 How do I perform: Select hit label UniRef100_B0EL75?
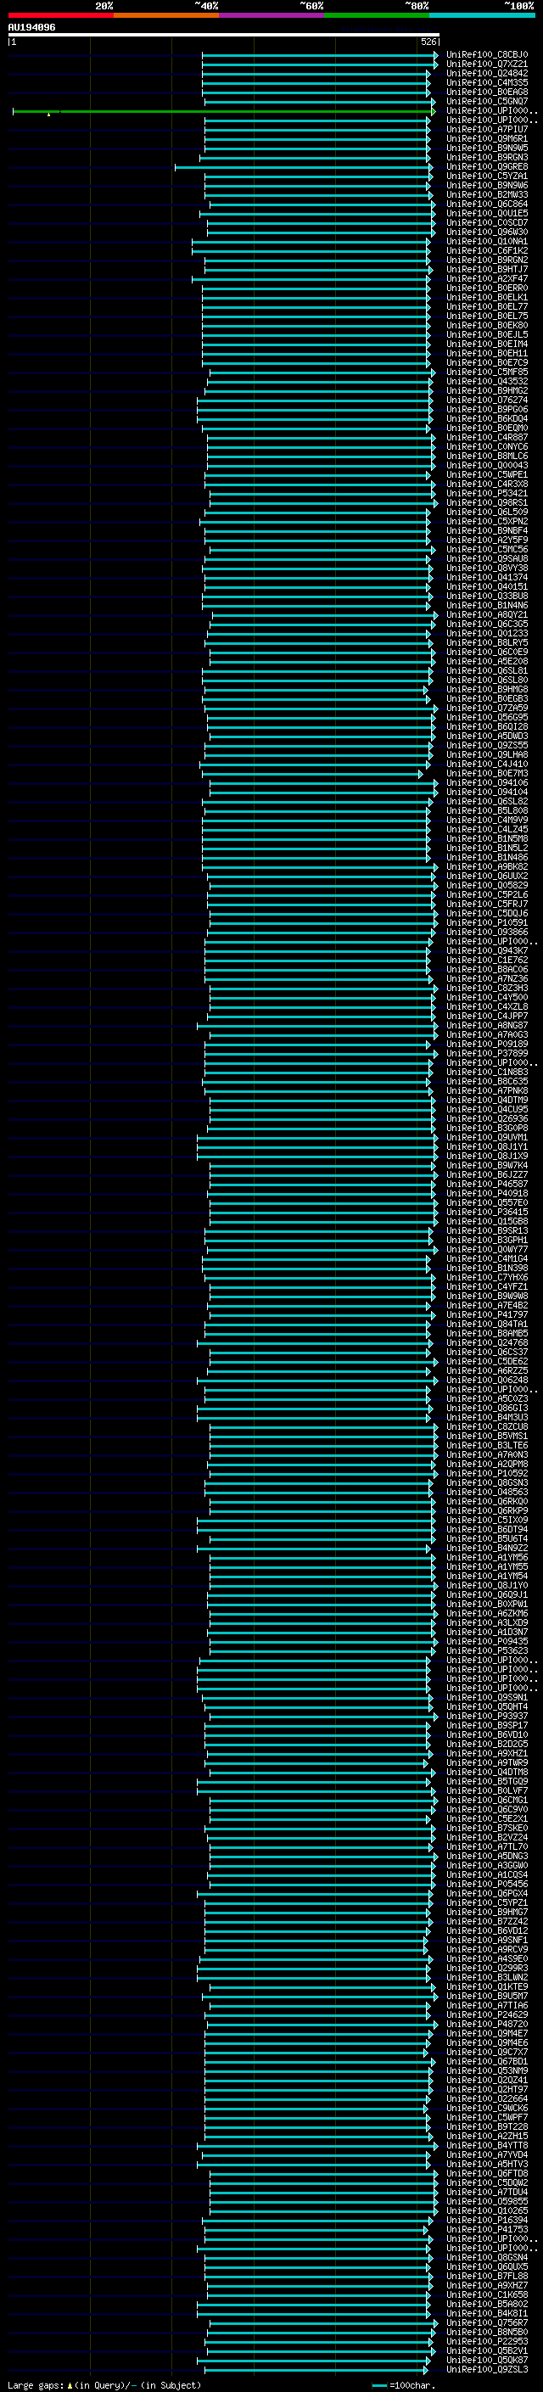click(486, 316)
